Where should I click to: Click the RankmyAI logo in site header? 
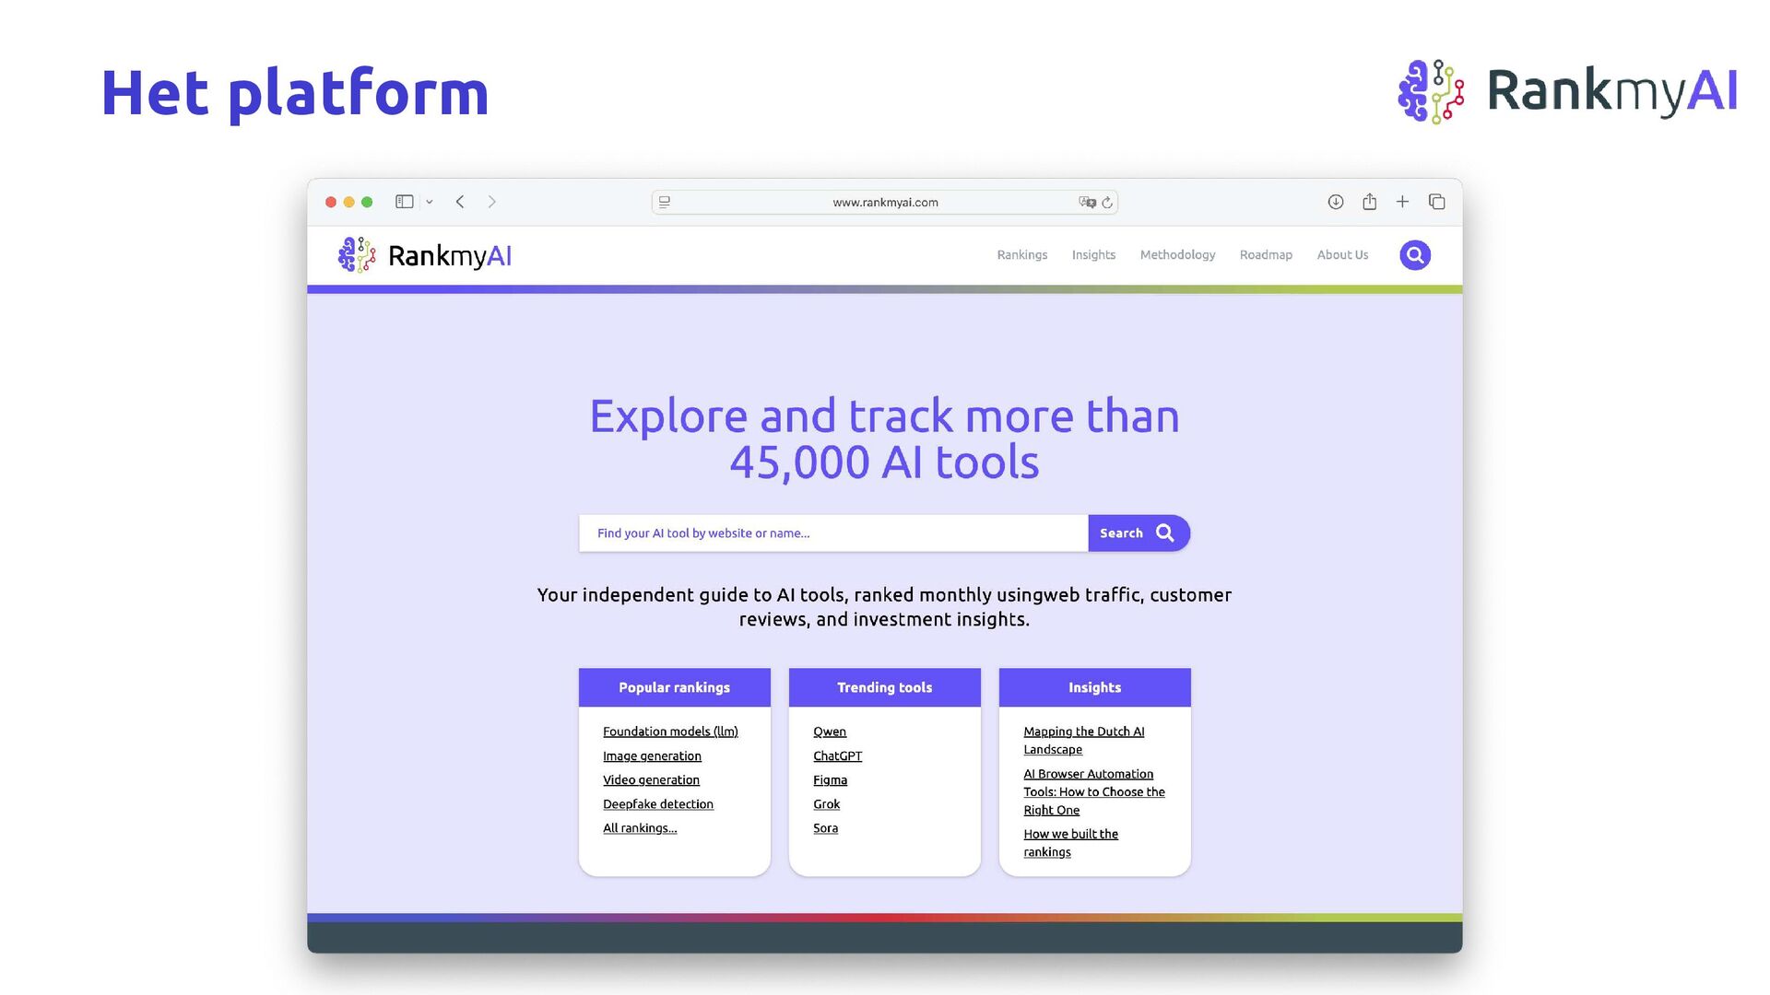point(425,255)
